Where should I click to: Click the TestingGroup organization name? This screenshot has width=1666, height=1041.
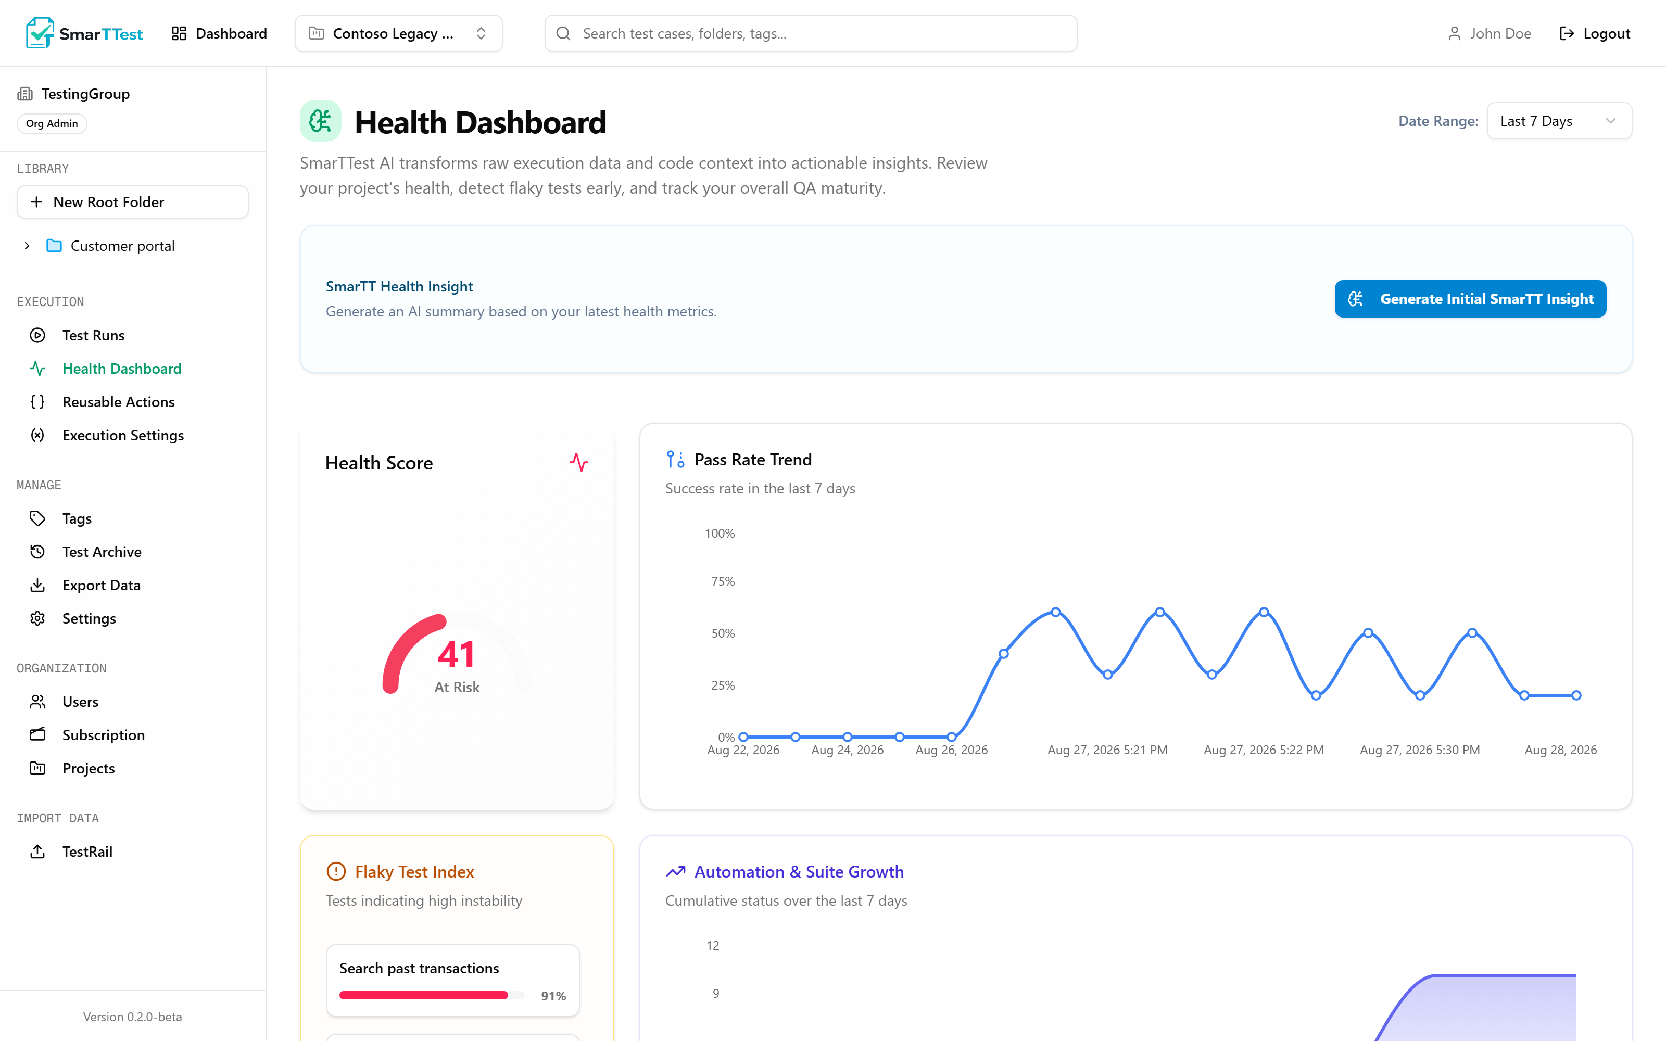85,94
